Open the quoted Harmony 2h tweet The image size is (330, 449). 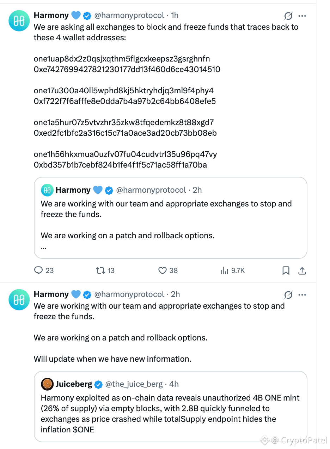pyautogui.click(x=171, y=218)
